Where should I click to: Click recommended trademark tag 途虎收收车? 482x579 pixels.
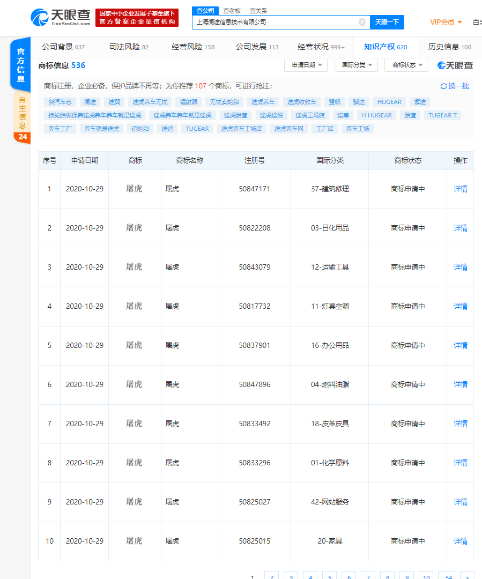(x=301, y=102)
